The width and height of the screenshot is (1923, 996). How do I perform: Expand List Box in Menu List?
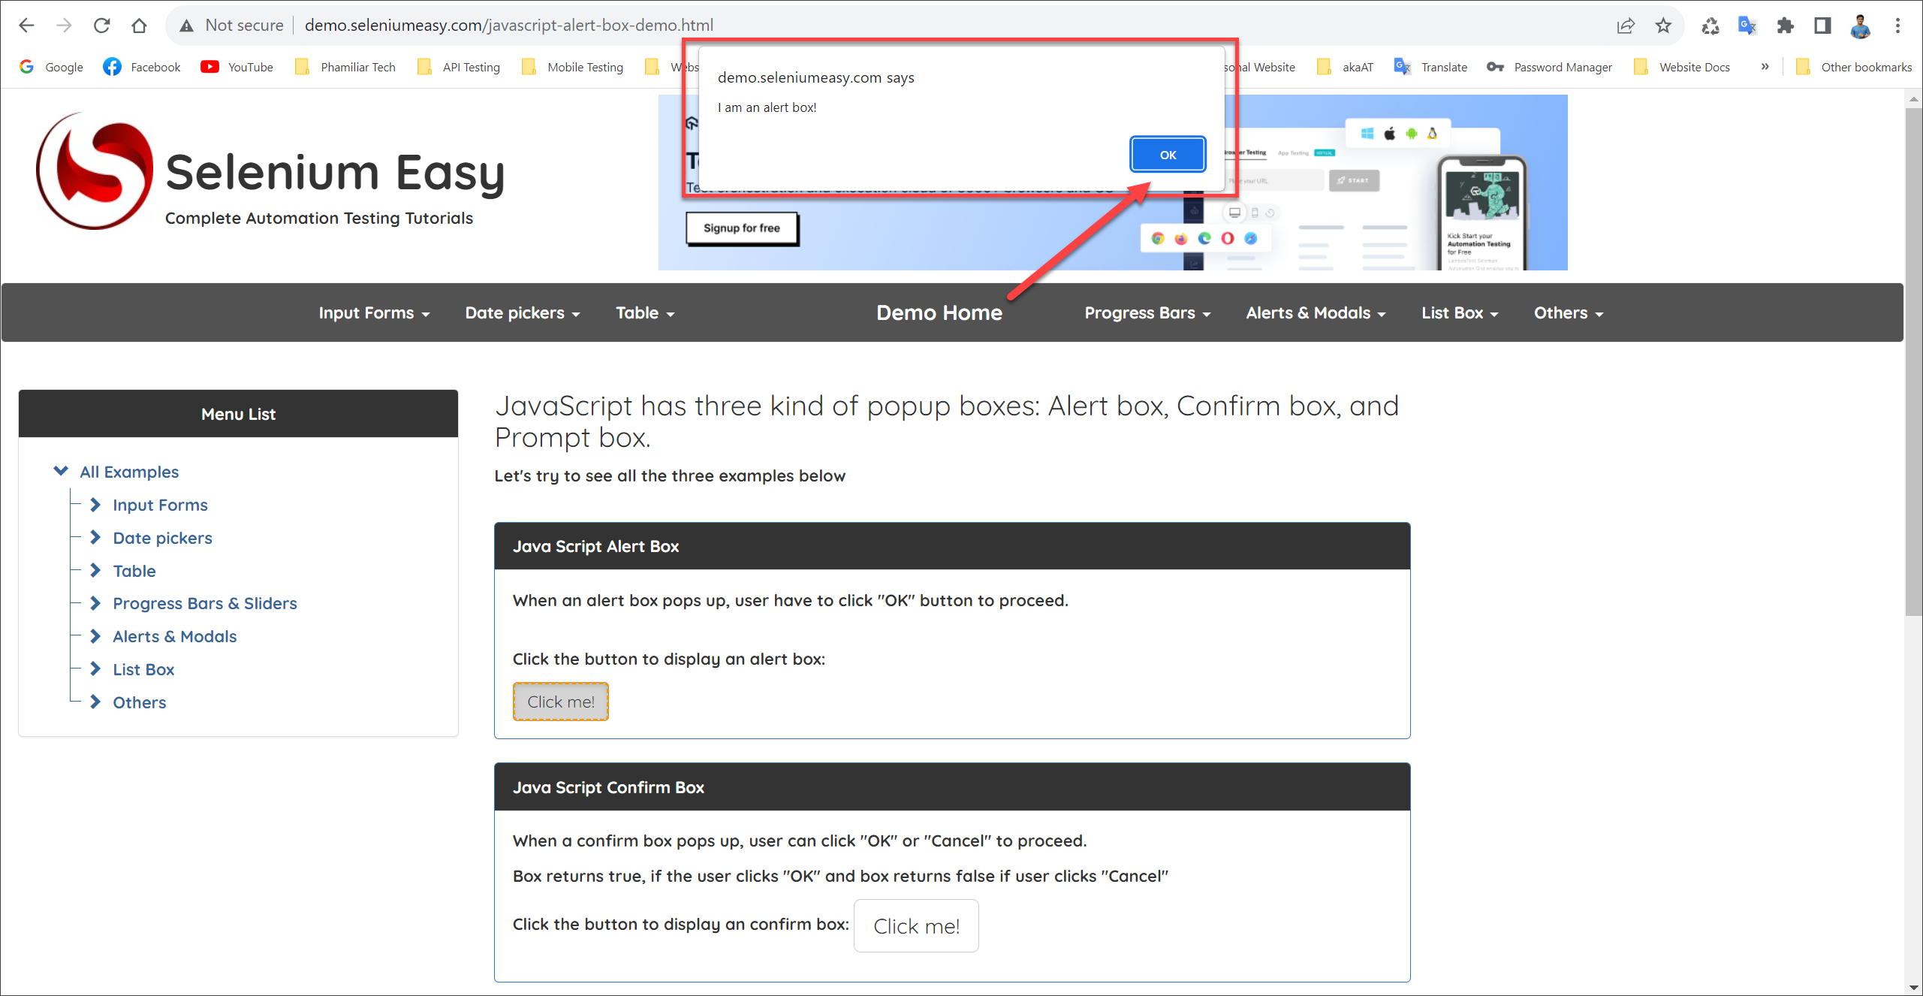(x=95, y=669)
